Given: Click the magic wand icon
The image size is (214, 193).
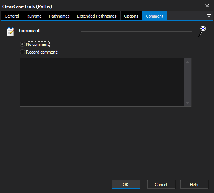Looking at the screenshot, I should tap(202, 31).
